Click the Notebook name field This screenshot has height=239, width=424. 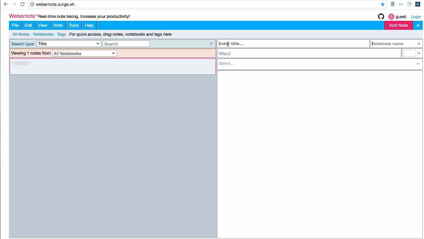(393, 44)
